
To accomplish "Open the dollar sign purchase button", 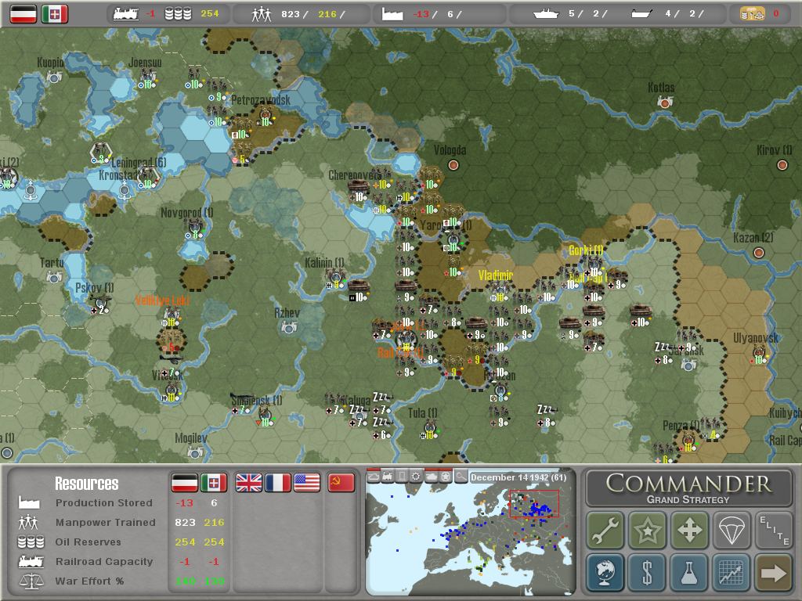I will (x=647, y=573).
